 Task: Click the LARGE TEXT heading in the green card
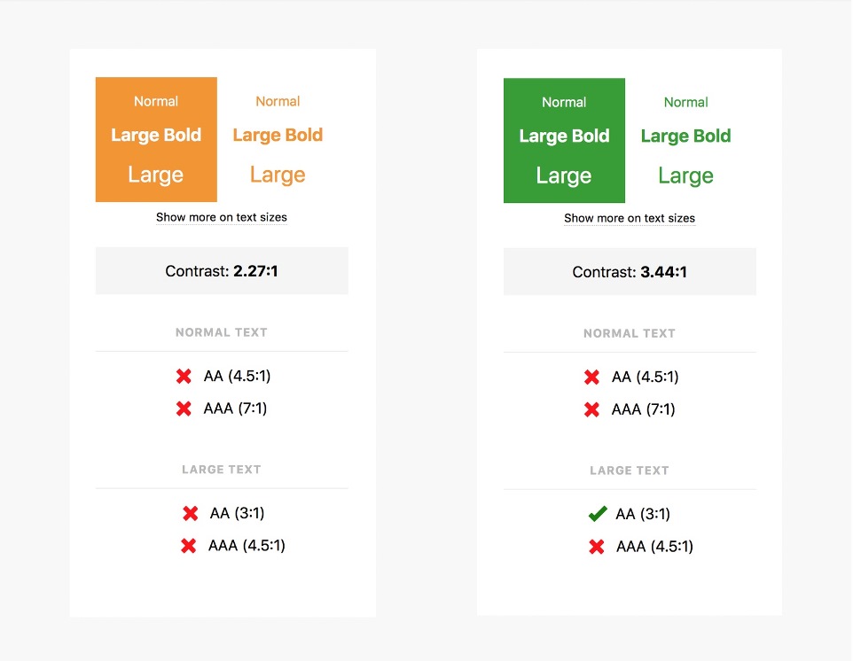[x=630, y=470]
